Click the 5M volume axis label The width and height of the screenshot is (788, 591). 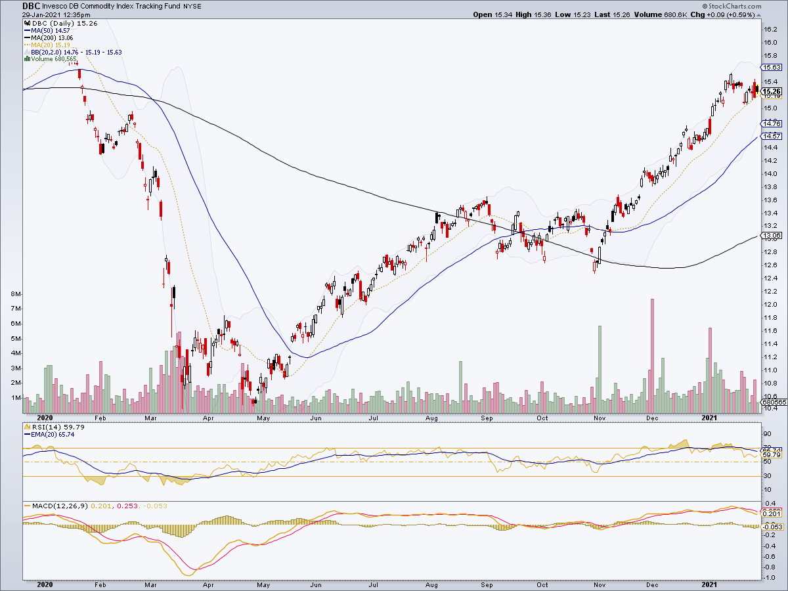14,338
